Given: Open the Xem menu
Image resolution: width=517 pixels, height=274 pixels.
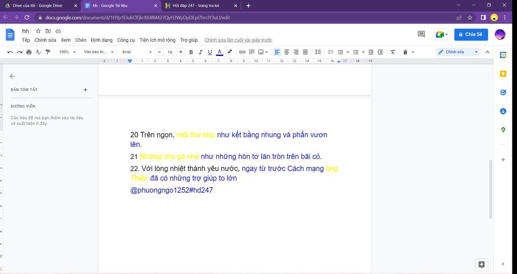Looking at the screenshot, I should 66,40.
